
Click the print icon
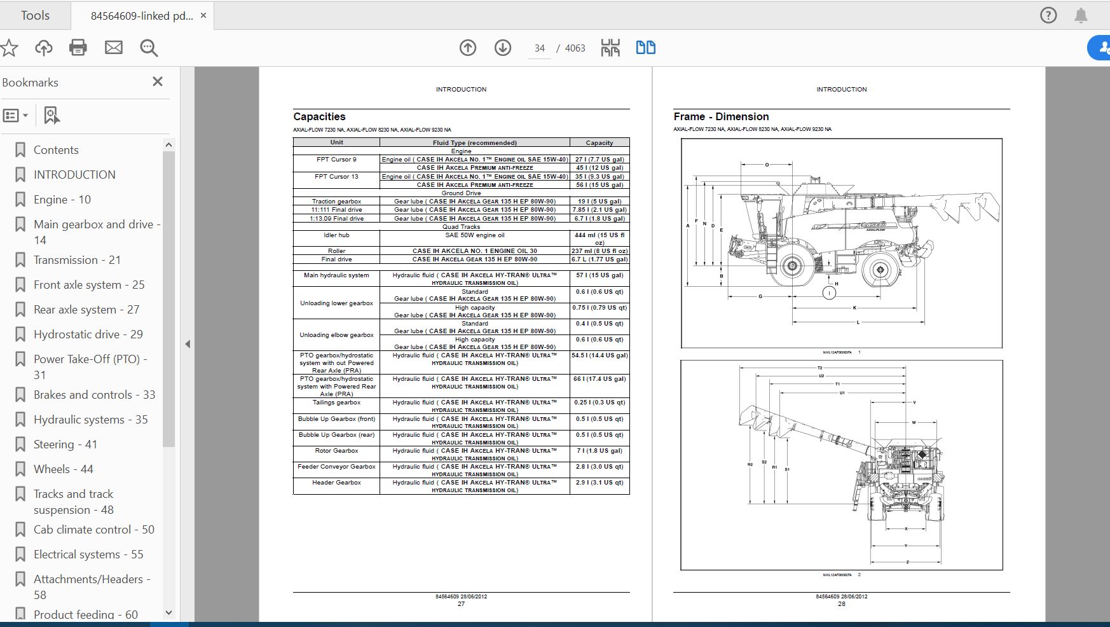click(x=78, y=48)
